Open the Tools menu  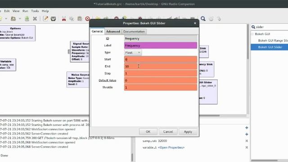tap(35, 11)
